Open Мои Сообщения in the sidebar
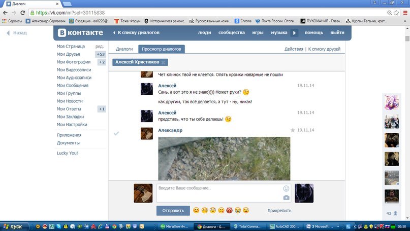Screen dimensions: 410x231 coord(73,86)
